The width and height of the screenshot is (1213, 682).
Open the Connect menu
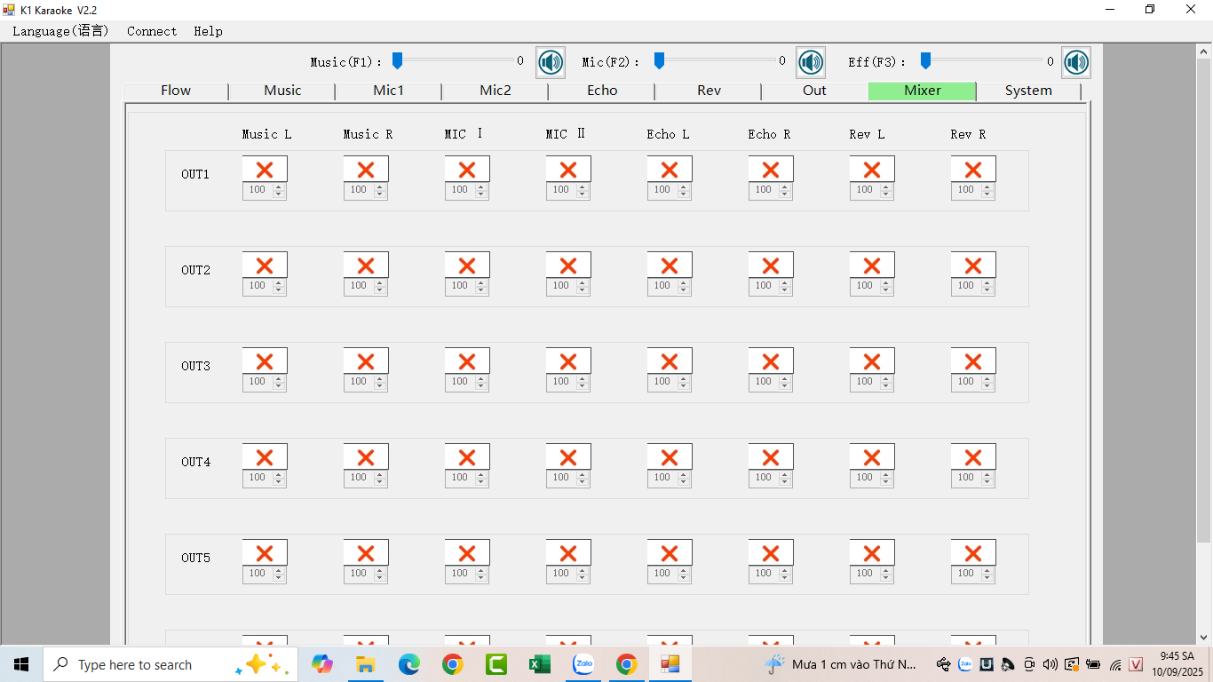coord(152,31)
